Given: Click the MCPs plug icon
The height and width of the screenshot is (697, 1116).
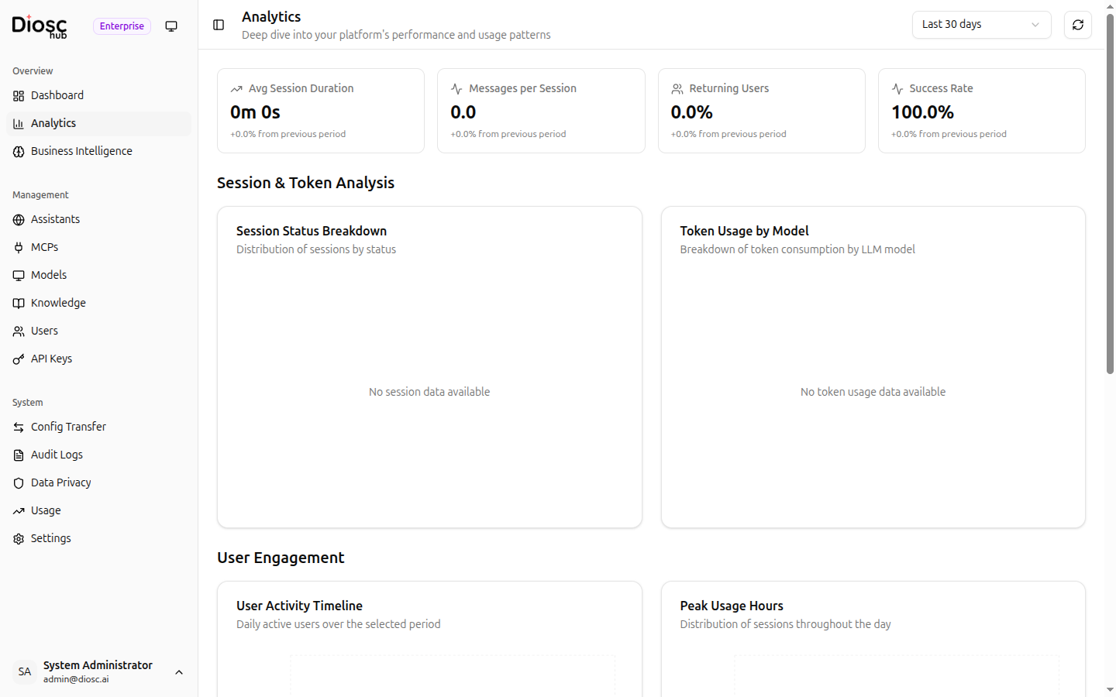Looking at the screenshot, I should pos(19,248).
